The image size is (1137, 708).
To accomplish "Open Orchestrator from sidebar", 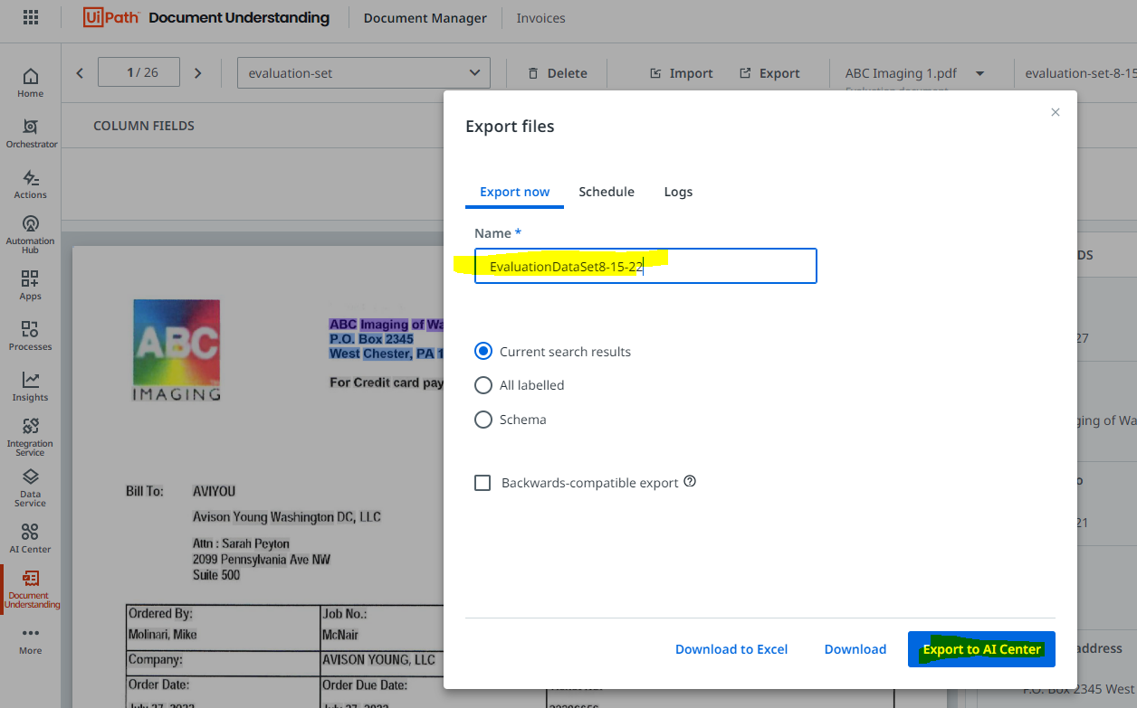I will click(x=31, y=133).
